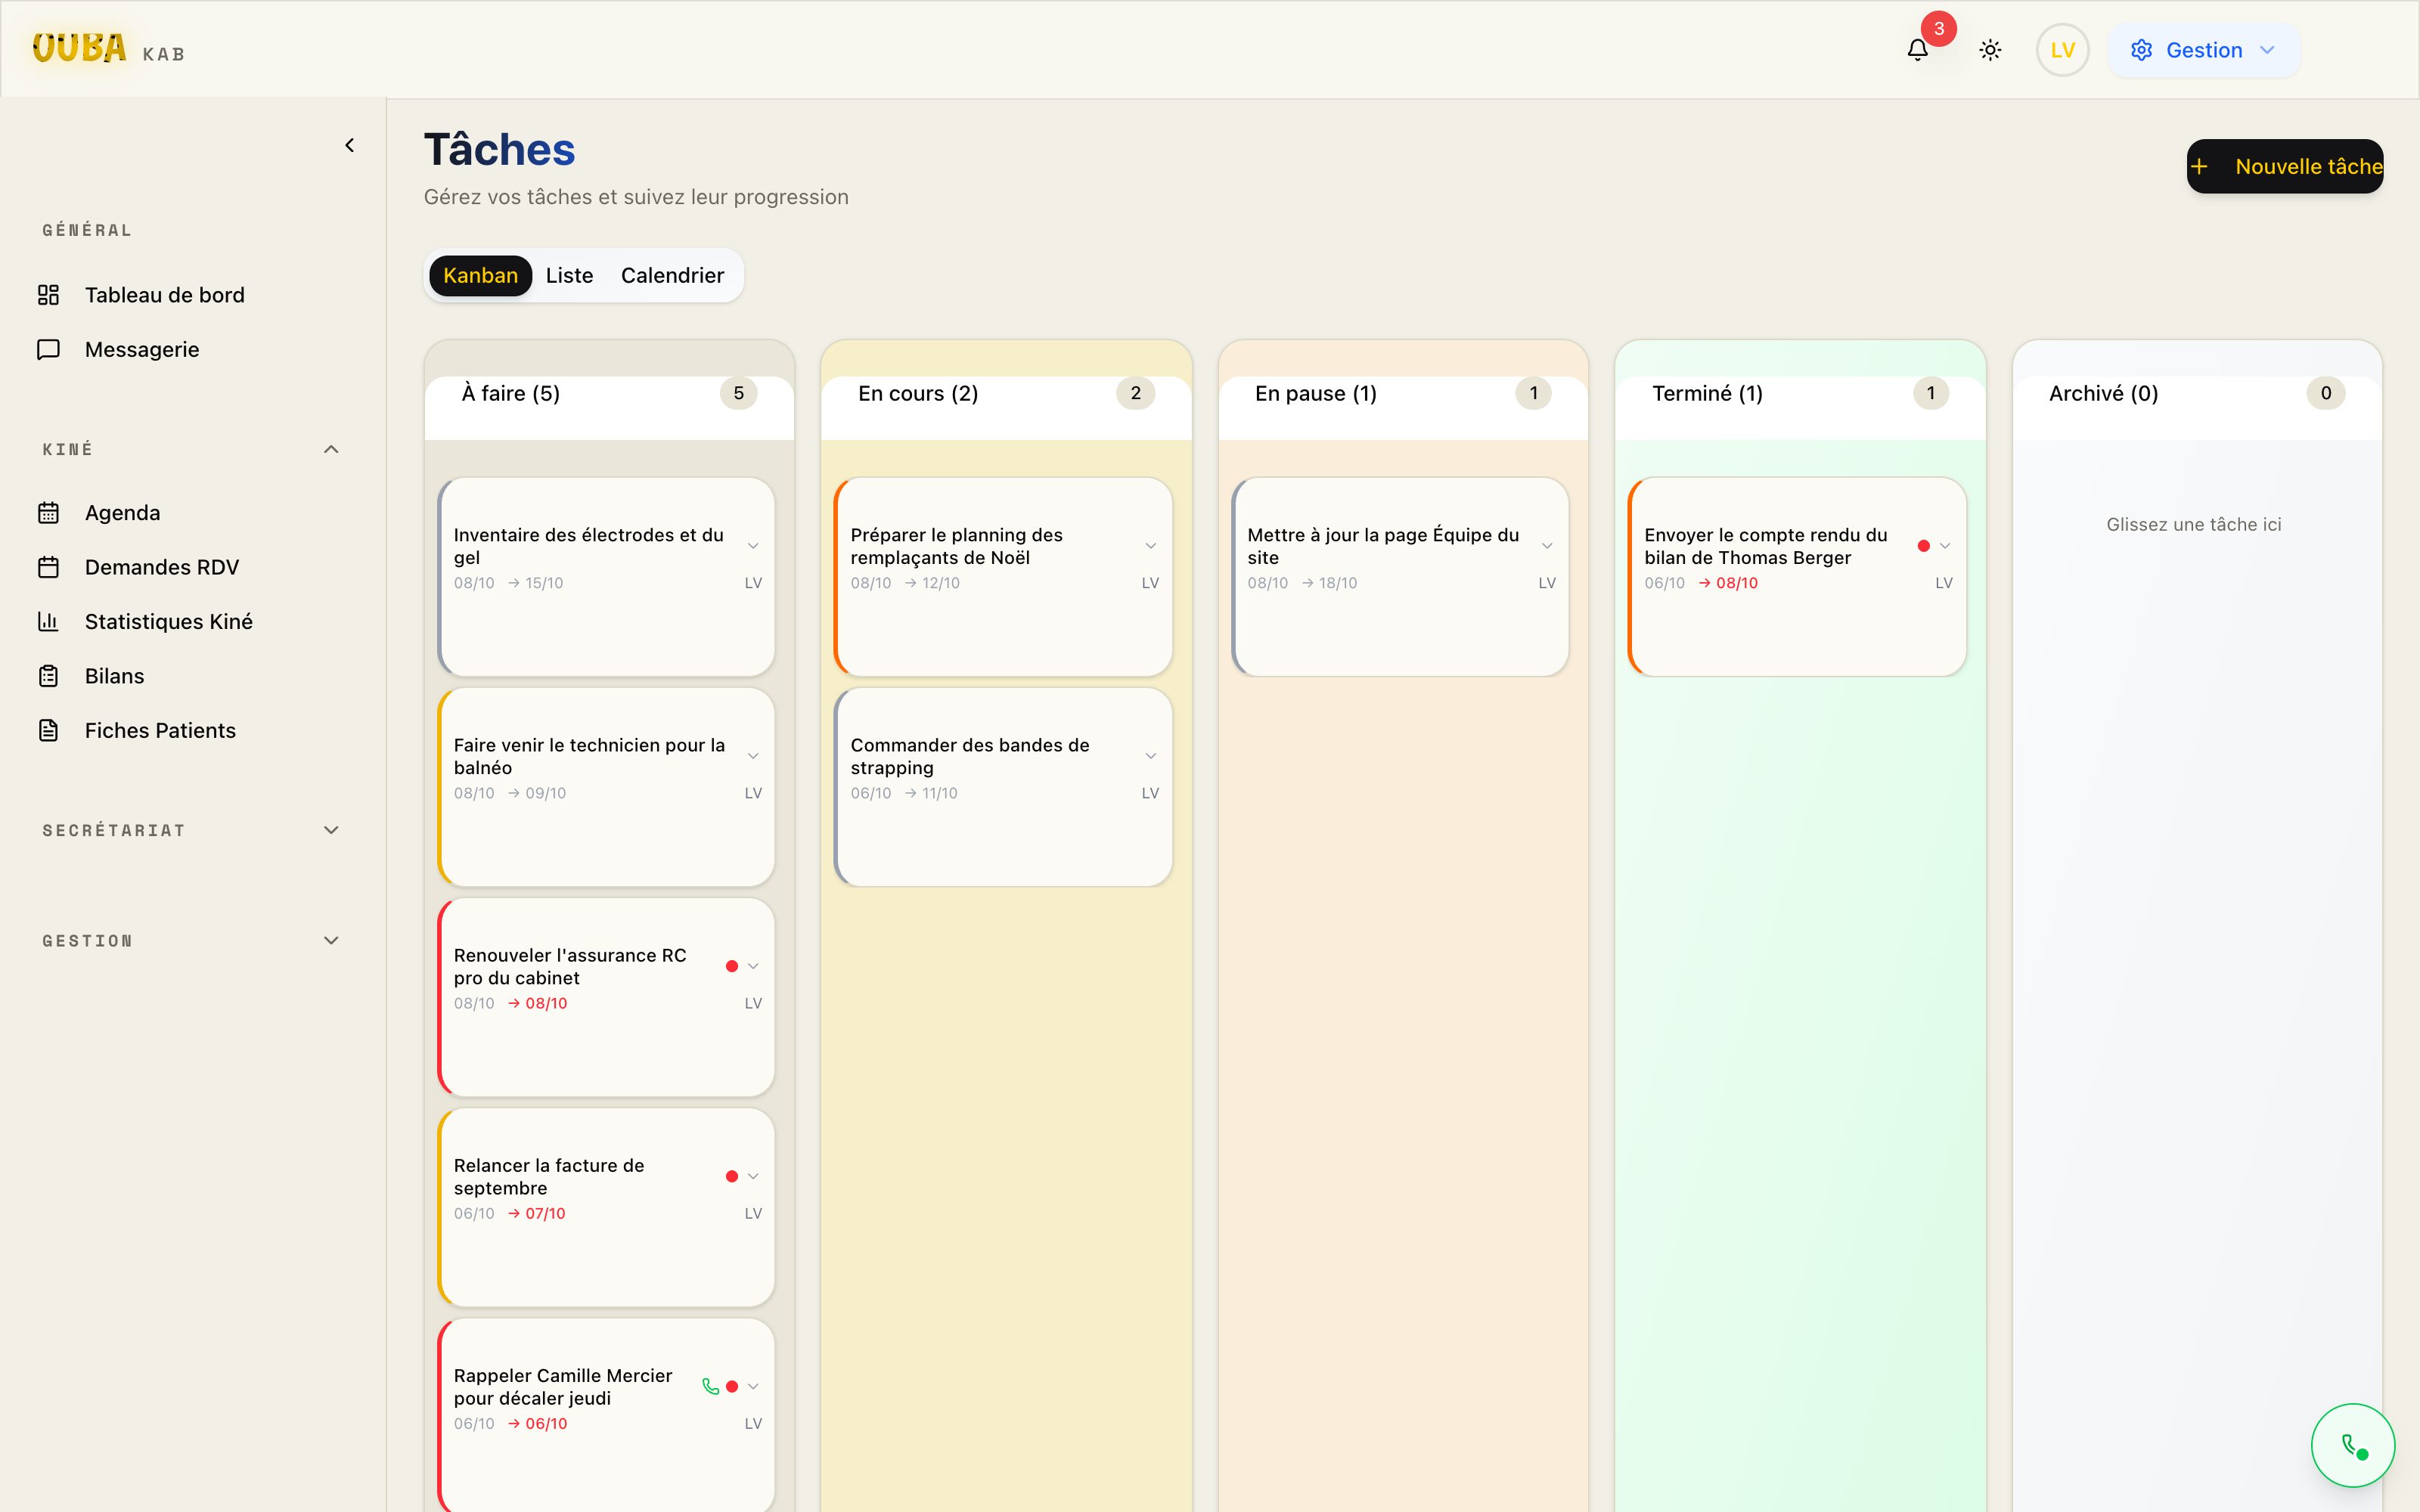Click the Fiches Patients document icon

pyautogui.click(x=49, y=731)
